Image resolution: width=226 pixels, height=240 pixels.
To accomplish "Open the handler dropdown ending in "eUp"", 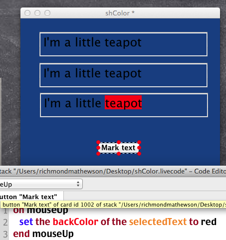I will (x=41, y=184).
